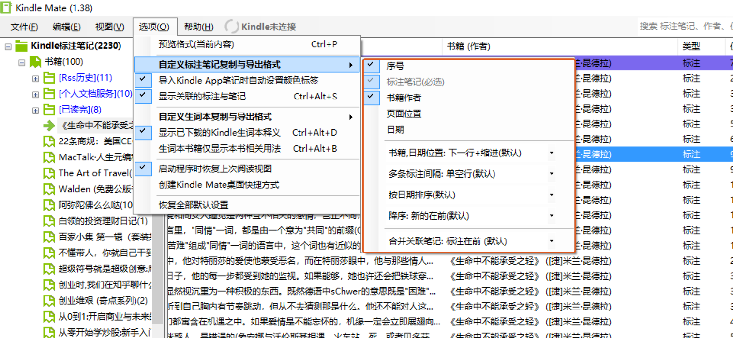Click the 书籍(100) bookmark icon
The width and height of the screenshot is (733, 338).
coord(35,62)
